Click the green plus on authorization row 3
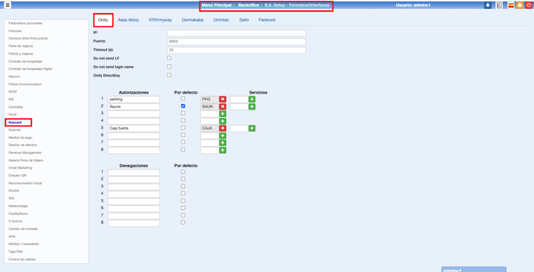Viewport: 534px width, 272px height. (x=223, y=113)
